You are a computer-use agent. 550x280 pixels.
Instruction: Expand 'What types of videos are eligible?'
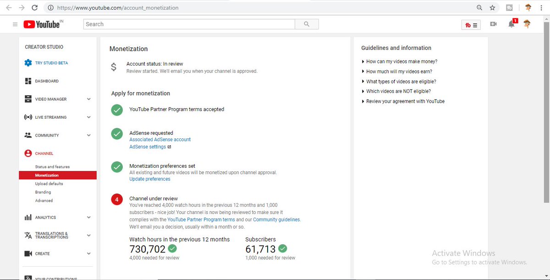[399, 82]
